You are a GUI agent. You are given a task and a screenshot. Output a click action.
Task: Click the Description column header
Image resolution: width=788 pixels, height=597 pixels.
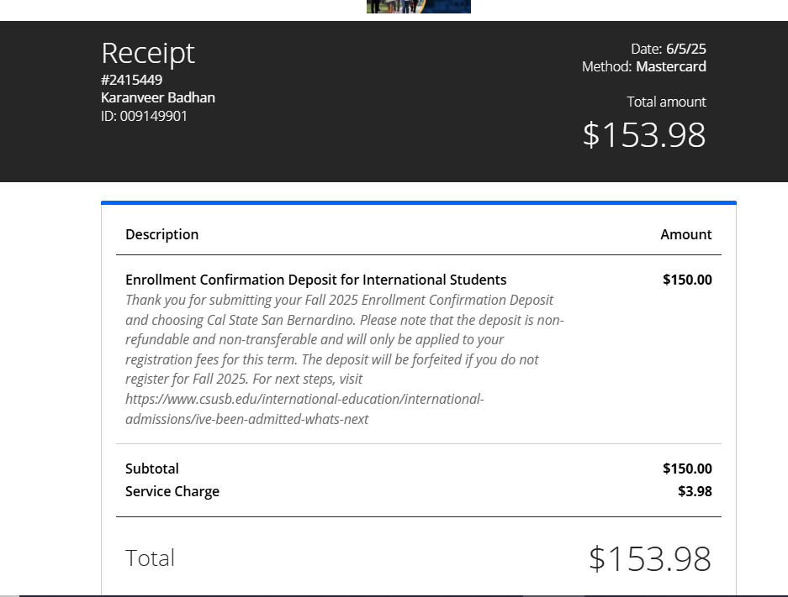point(161,234)
